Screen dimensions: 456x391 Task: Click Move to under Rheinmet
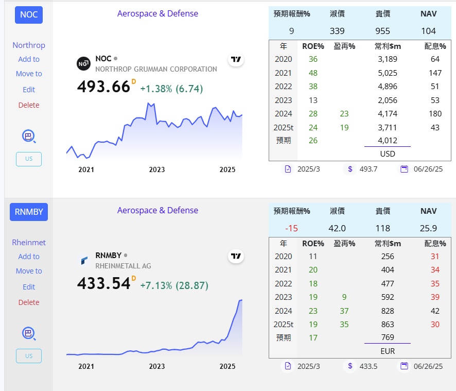pyautogui.click(x=29, y=271)
